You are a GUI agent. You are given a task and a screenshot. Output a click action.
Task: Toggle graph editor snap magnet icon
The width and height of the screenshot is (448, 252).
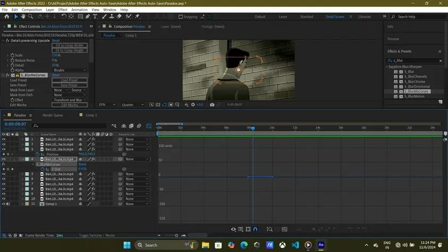pyautogui.click(x=256, y=229)
